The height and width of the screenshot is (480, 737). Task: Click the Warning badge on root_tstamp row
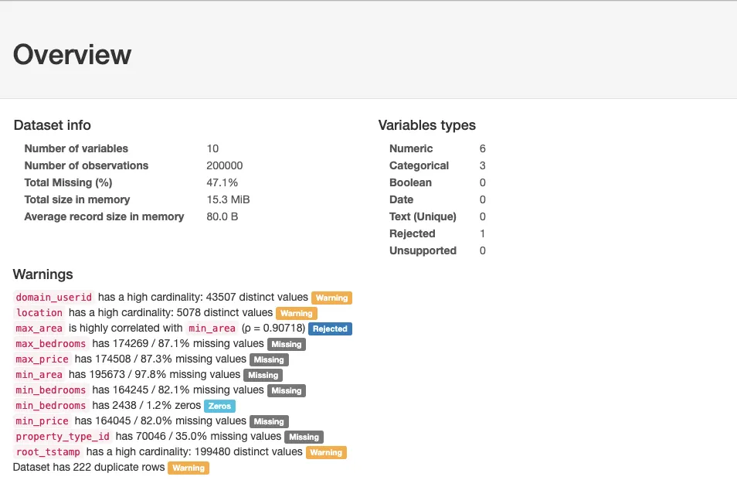(326, 452)
